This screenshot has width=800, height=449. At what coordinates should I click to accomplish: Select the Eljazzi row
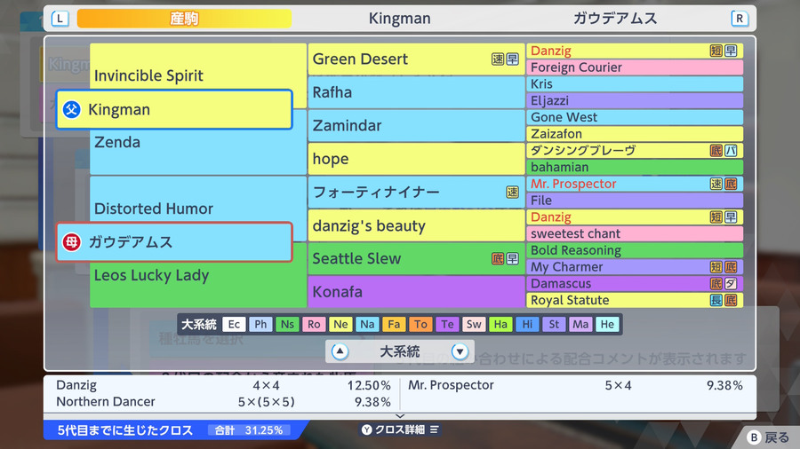click(635, 101)
